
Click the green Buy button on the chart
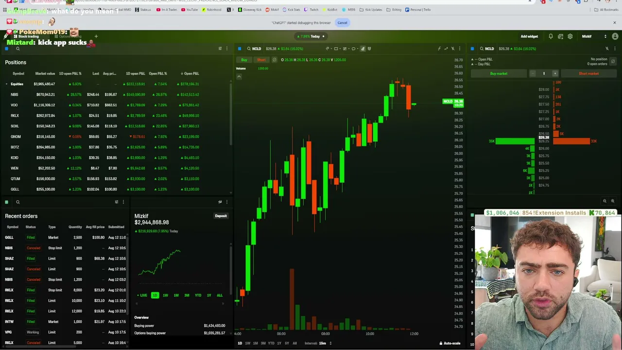point(244,60)
